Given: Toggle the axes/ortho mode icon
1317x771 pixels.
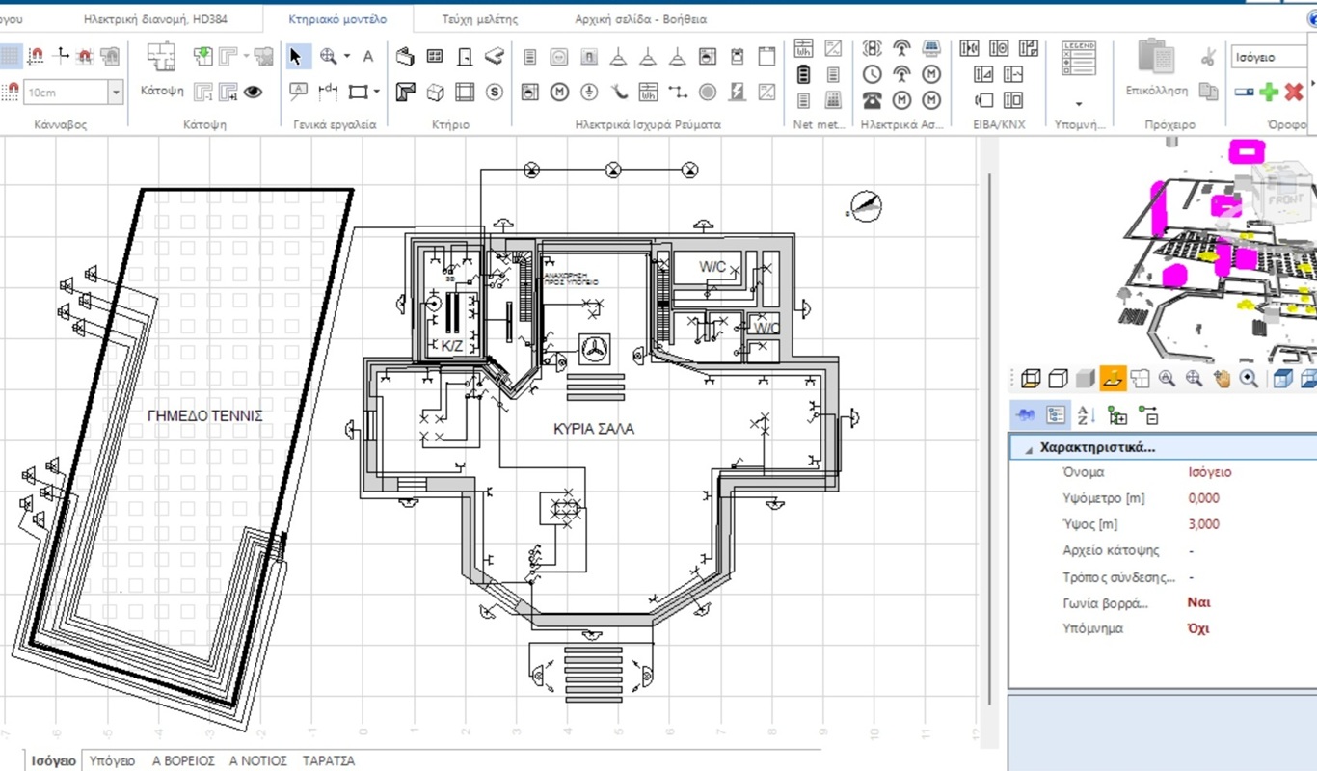Looking at the screenshot, I should click(61, 57).
